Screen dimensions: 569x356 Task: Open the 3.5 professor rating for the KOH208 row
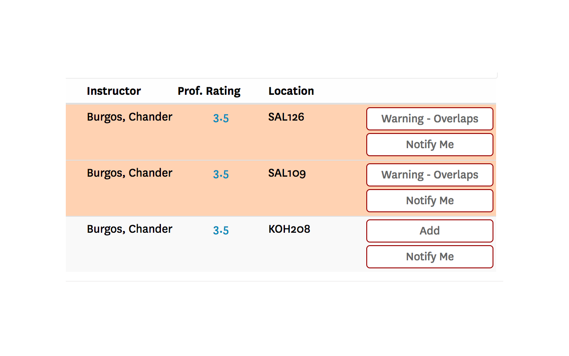[221, 231]
